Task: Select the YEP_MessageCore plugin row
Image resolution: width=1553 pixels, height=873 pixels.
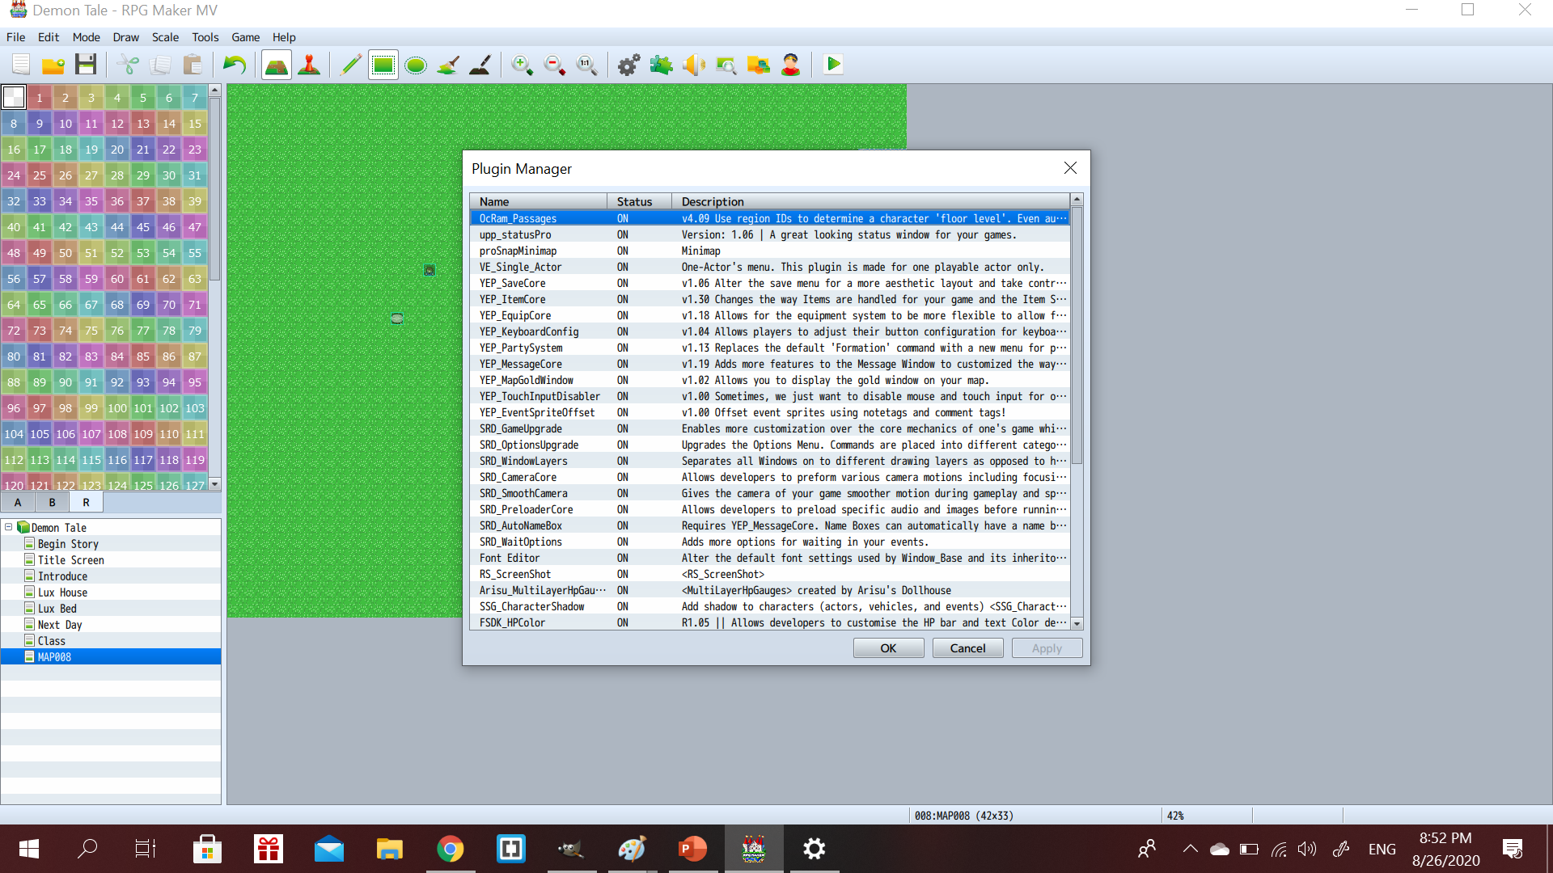Action: [x=769, y=364]
